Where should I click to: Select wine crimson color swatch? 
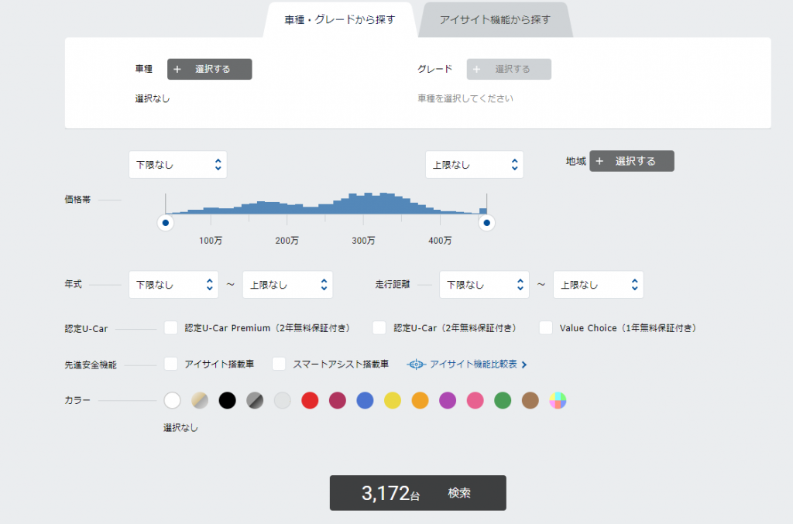[338, 401]
